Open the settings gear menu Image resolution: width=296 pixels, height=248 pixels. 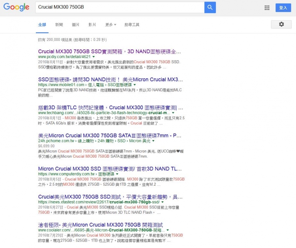281,24
